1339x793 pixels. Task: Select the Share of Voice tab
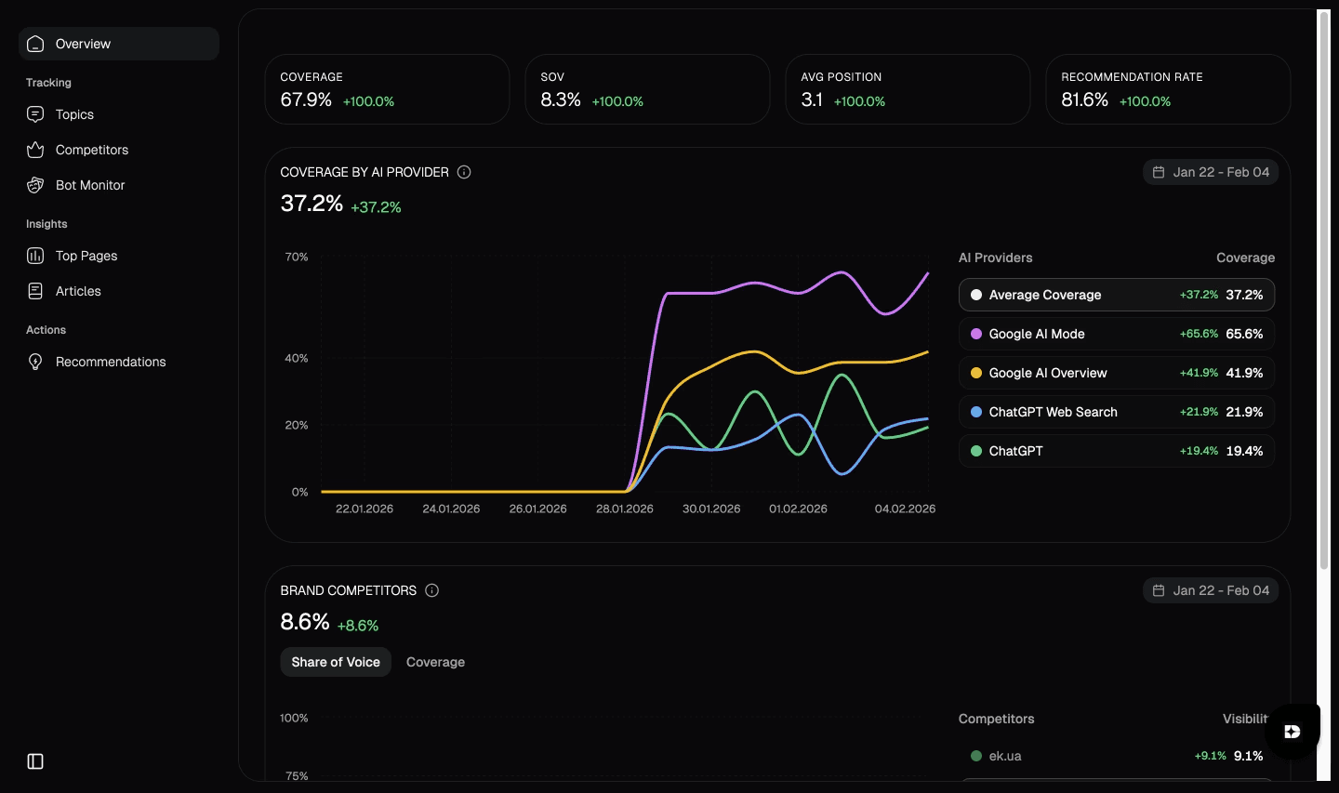[x=336, y=662]
